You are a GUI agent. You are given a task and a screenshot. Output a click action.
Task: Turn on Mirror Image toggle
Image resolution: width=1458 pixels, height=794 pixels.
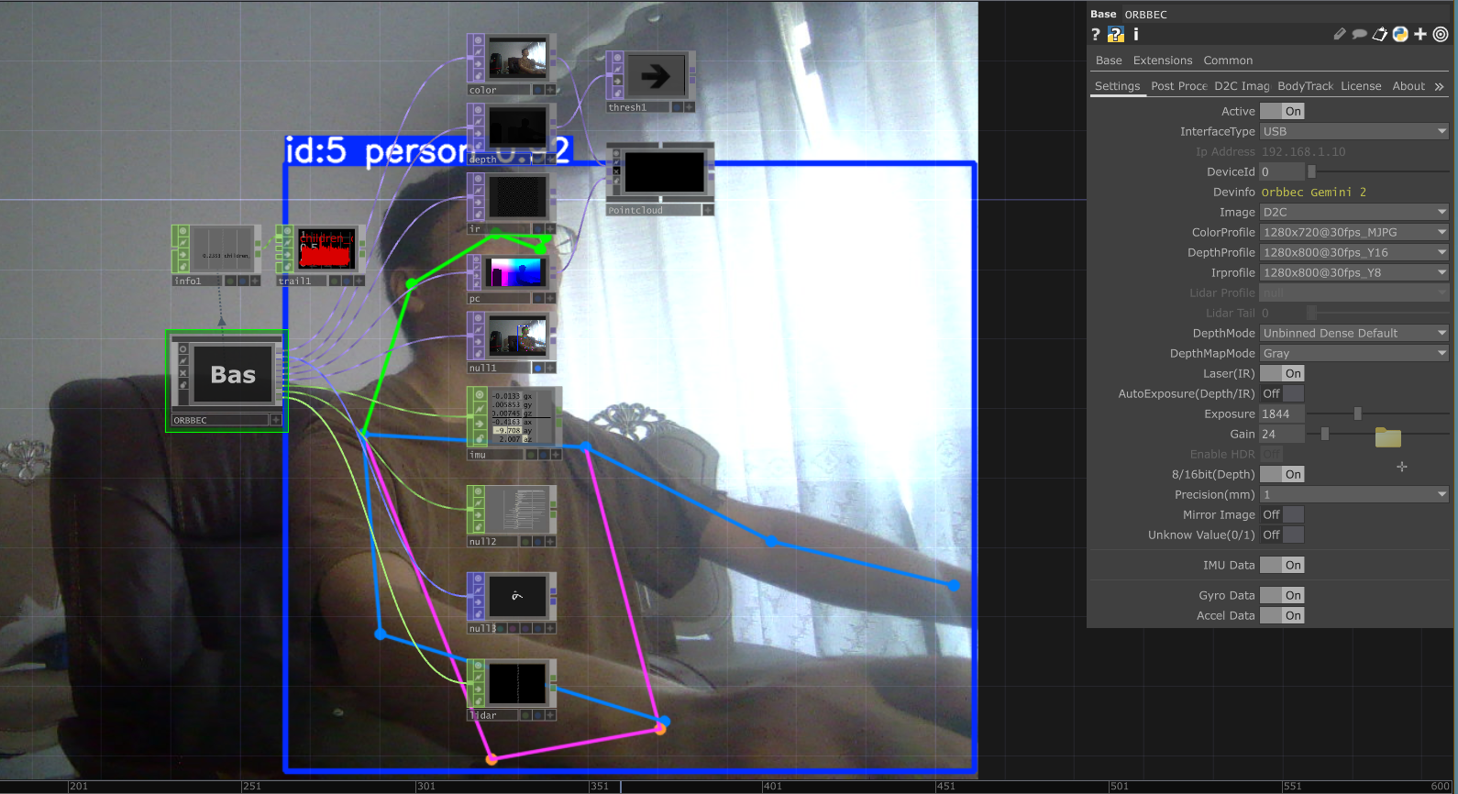[x=1282, y=514]
